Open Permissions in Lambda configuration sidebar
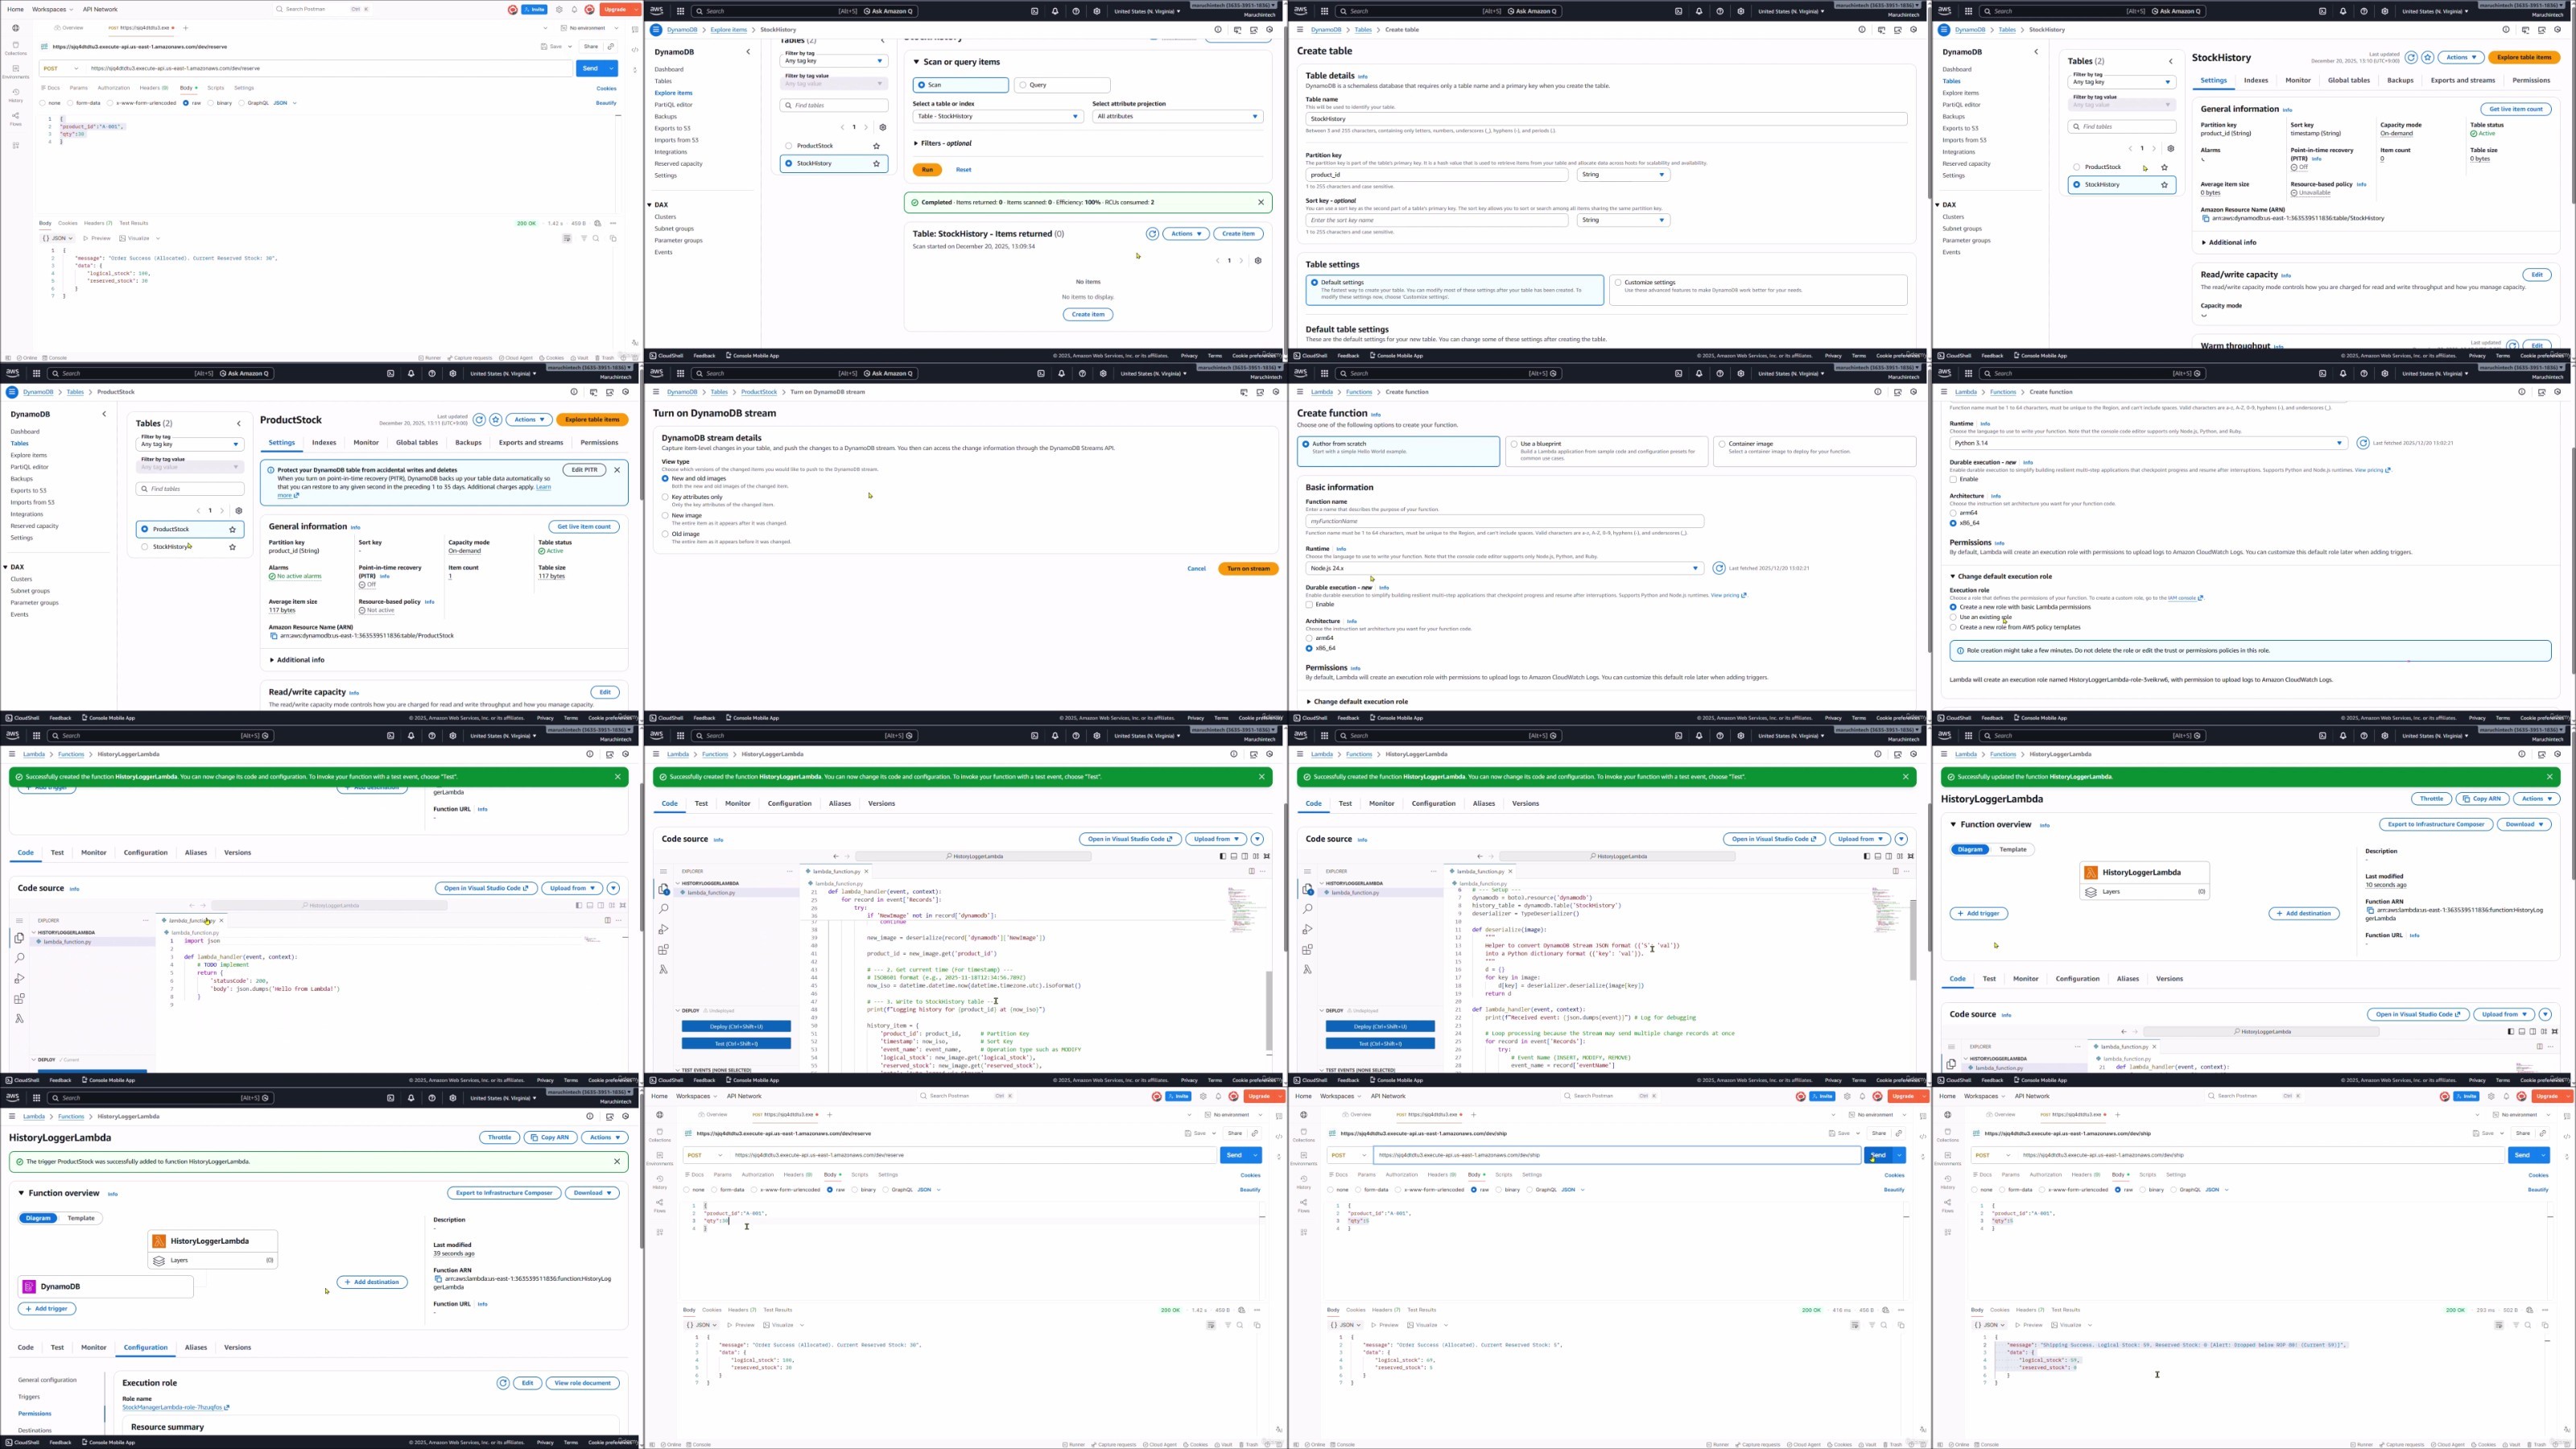This screenshot has height=1449, width=2576. coord(35,1414)
